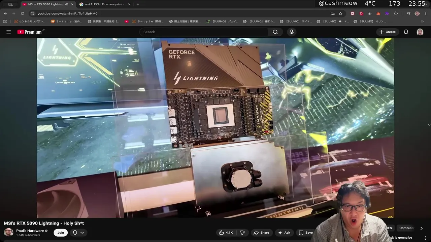
Task: Go back with browser back arrow
Action: (5, 13)
